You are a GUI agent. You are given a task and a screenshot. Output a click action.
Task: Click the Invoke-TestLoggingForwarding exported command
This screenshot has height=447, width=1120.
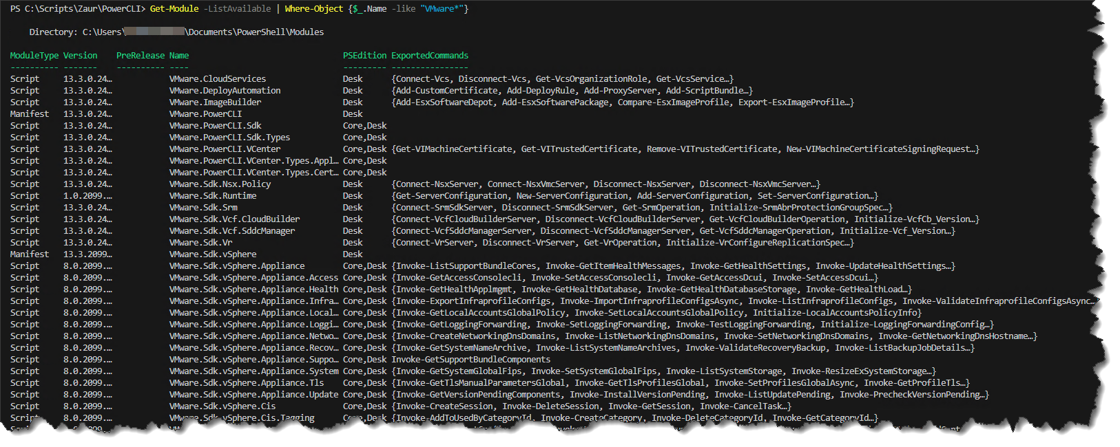(743, 325)
